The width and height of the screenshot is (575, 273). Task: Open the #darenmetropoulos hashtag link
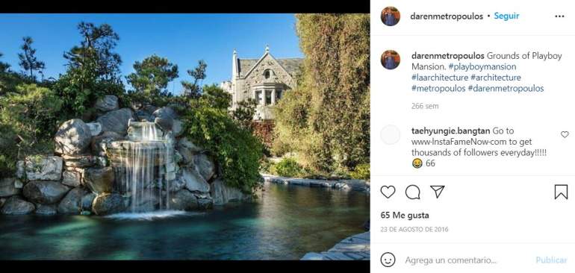click(x=506, y=89)
